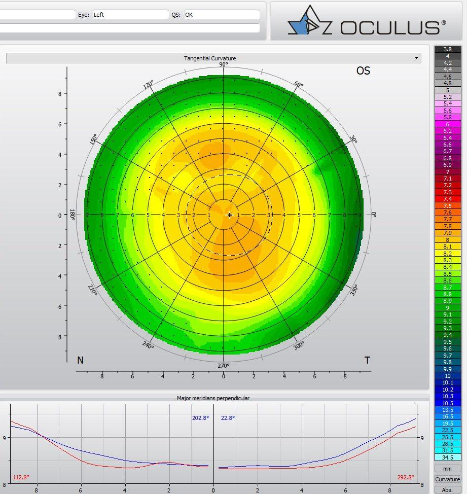The height and width of the screenshot is (494, 467).
Task: Click the cyan 34.5 color scale swatch
Action: pyautogui.click(x=447, y=457)
